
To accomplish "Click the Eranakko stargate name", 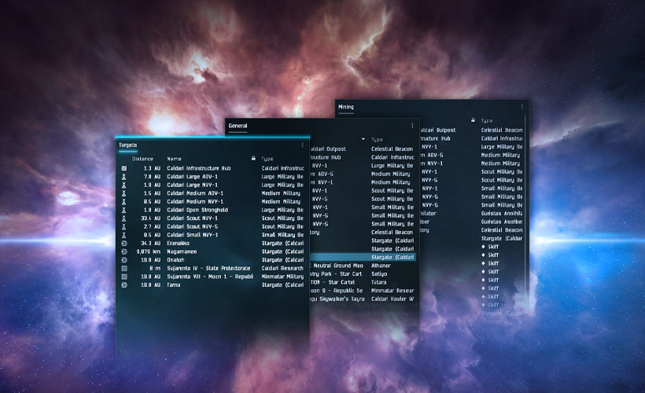I will (178, 244).
